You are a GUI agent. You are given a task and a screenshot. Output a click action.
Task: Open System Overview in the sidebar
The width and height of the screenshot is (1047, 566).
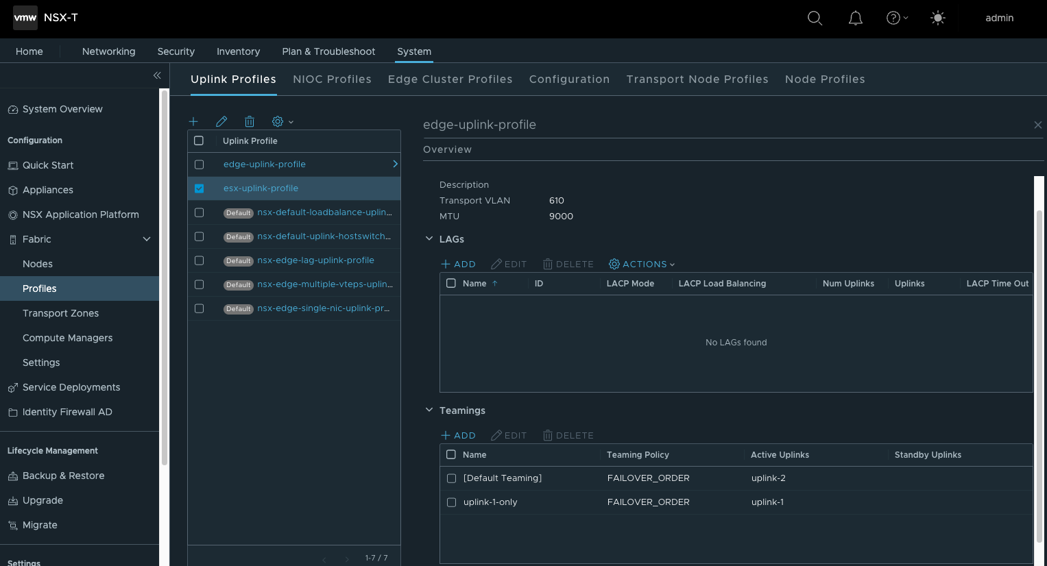(62, 109)
